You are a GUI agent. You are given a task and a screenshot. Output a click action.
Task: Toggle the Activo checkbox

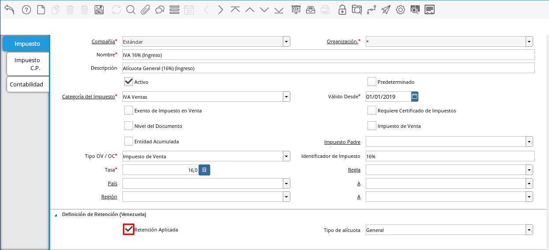point(128,82)
